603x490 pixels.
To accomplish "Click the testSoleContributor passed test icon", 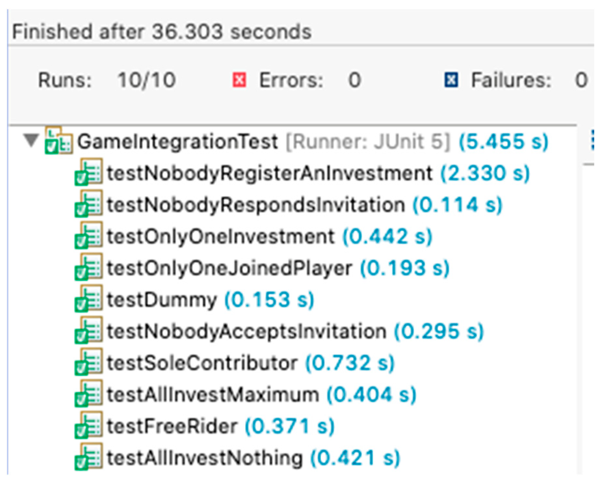I will tap(88, 363).
